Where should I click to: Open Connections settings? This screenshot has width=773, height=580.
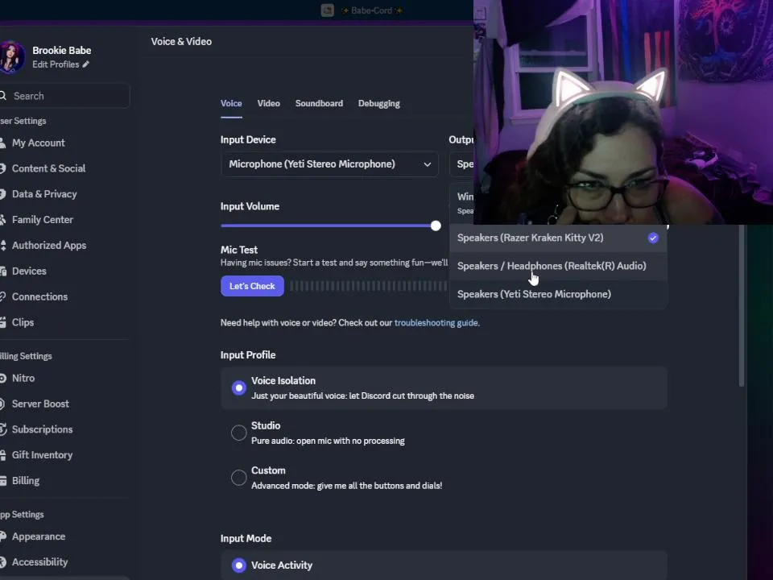39,296
